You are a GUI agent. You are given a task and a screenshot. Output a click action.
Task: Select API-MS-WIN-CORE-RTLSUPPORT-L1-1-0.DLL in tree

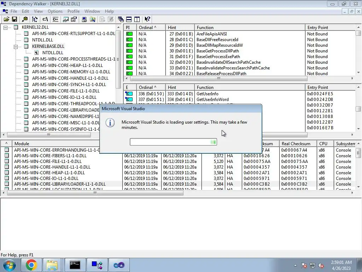[74, 34]
